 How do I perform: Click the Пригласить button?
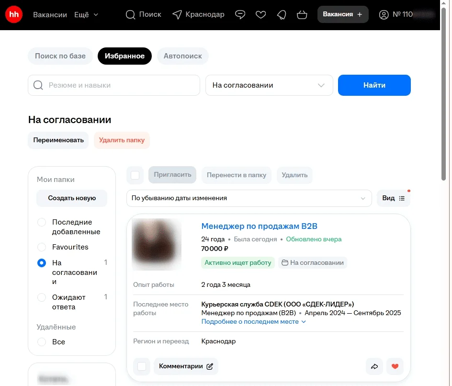pyautogui.click(x=172, y=175)
